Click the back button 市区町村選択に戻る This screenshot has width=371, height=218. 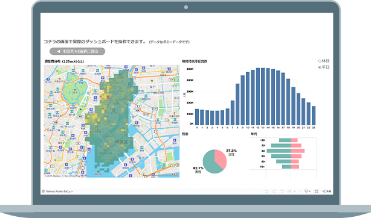[77, 51]
